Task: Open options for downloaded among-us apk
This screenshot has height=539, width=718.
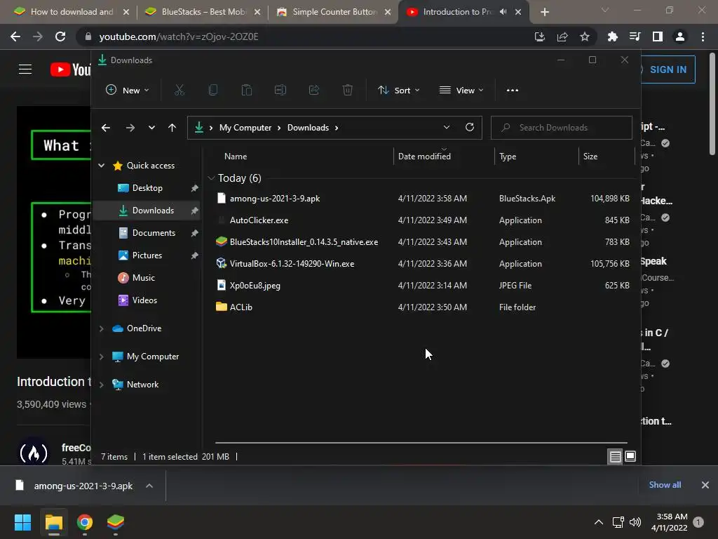Action: pos(149,486)
